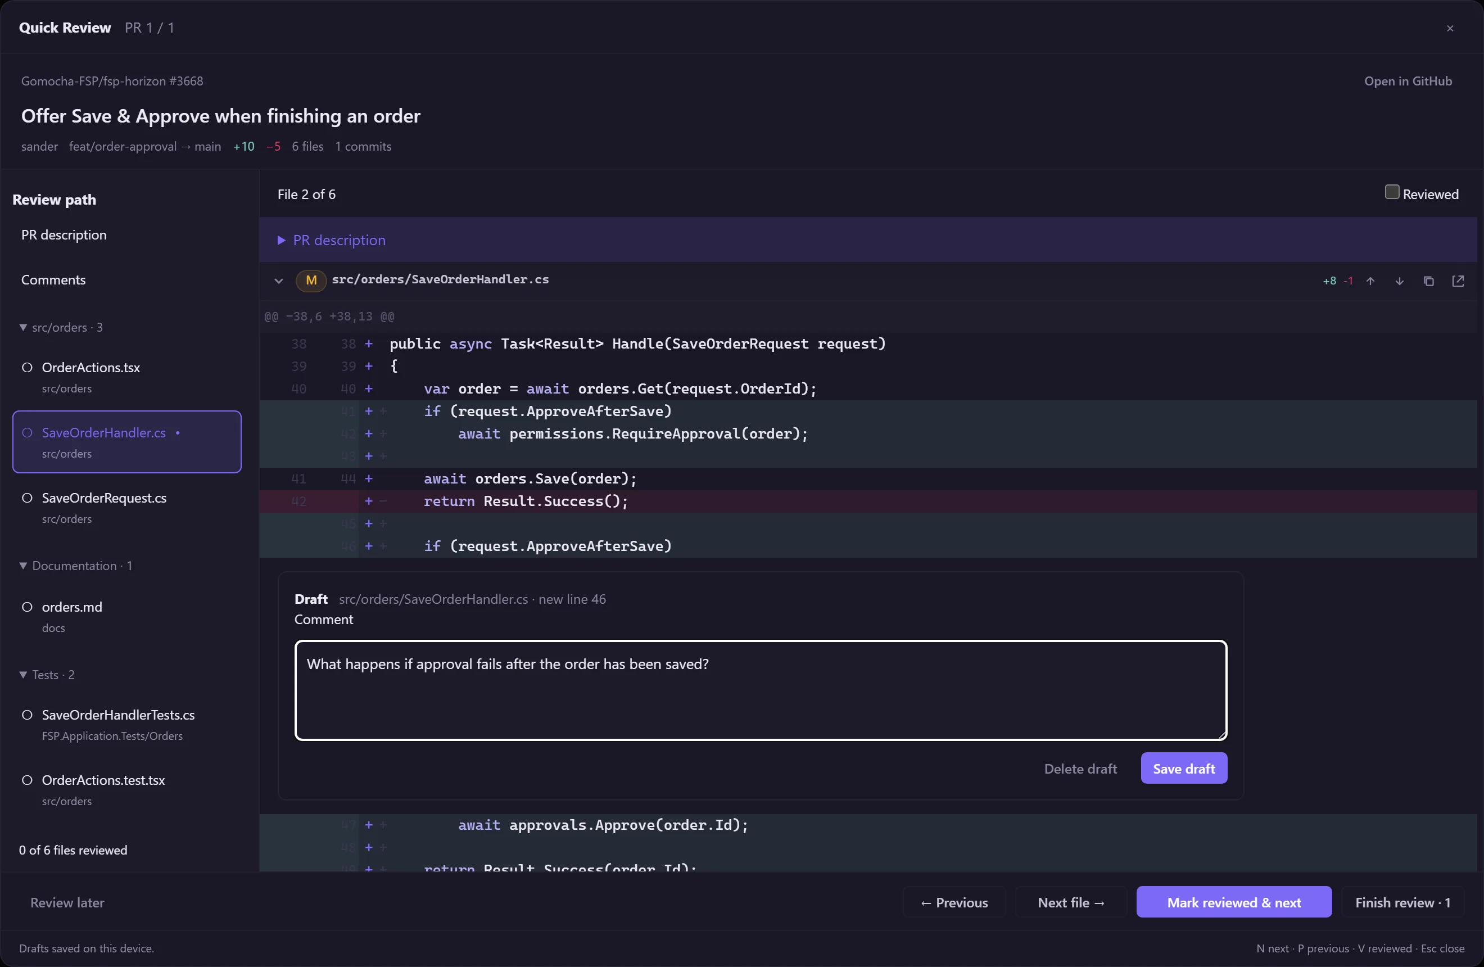The width and height of the screenshot is (1484, 967).
Task: Jump to previous change with the up-arrow icon
Action: pyautogui.click(x=1370, y=281)
